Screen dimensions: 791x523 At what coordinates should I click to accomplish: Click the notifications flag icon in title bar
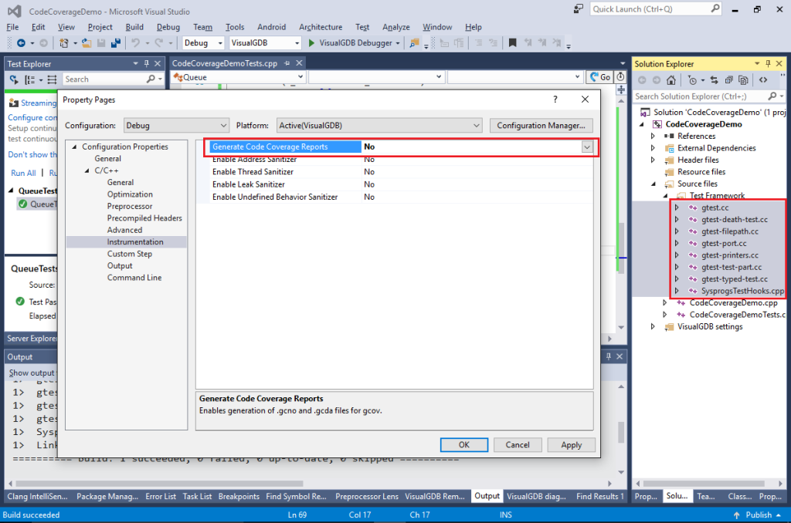tap(578, 9)
